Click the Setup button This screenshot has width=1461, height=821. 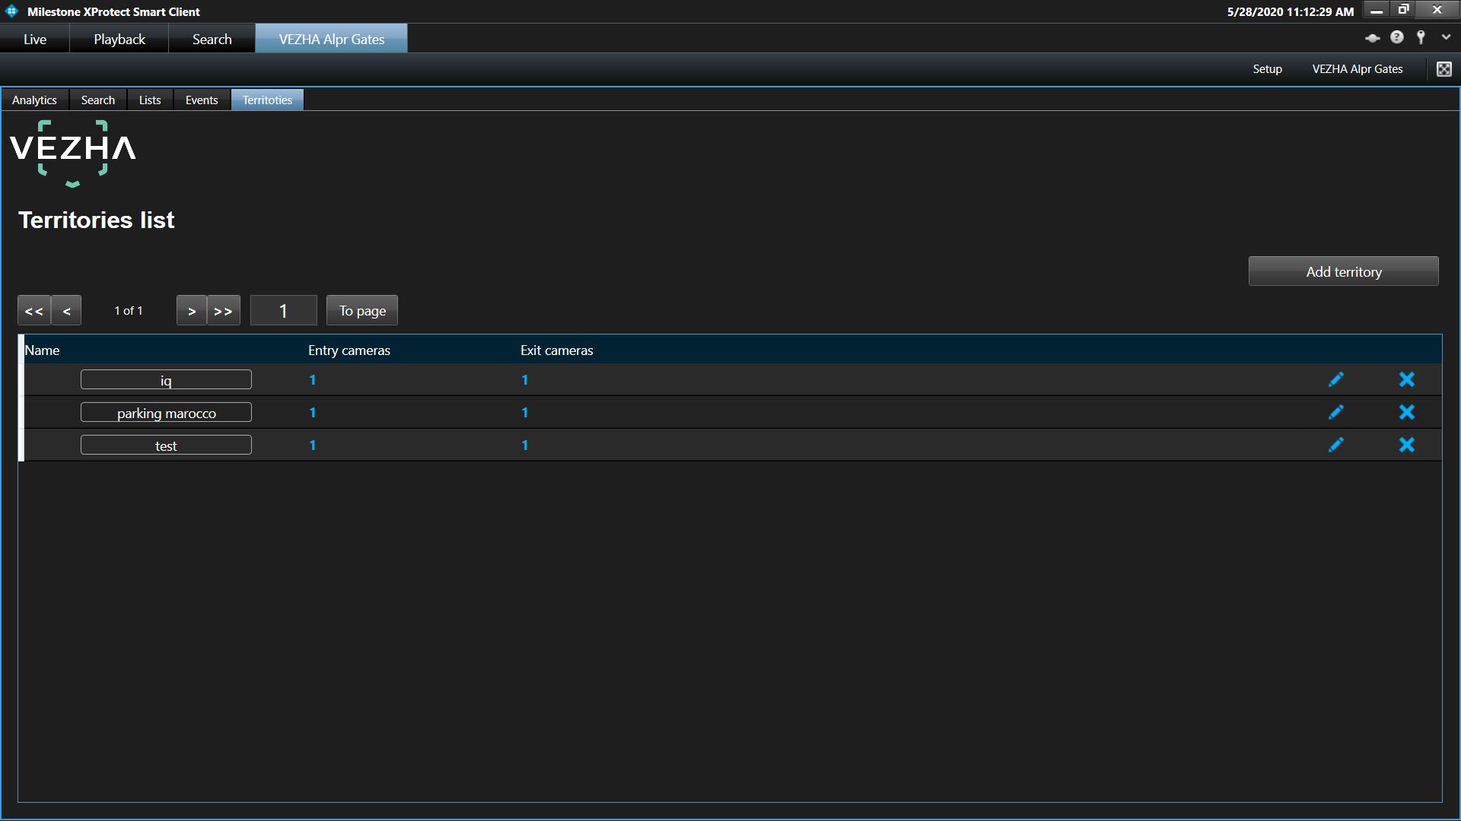click(1267, 69)
